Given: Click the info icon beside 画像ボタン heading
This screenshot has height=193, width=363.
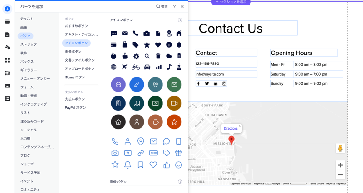Looking at the screenshot, I should [180, 182].
